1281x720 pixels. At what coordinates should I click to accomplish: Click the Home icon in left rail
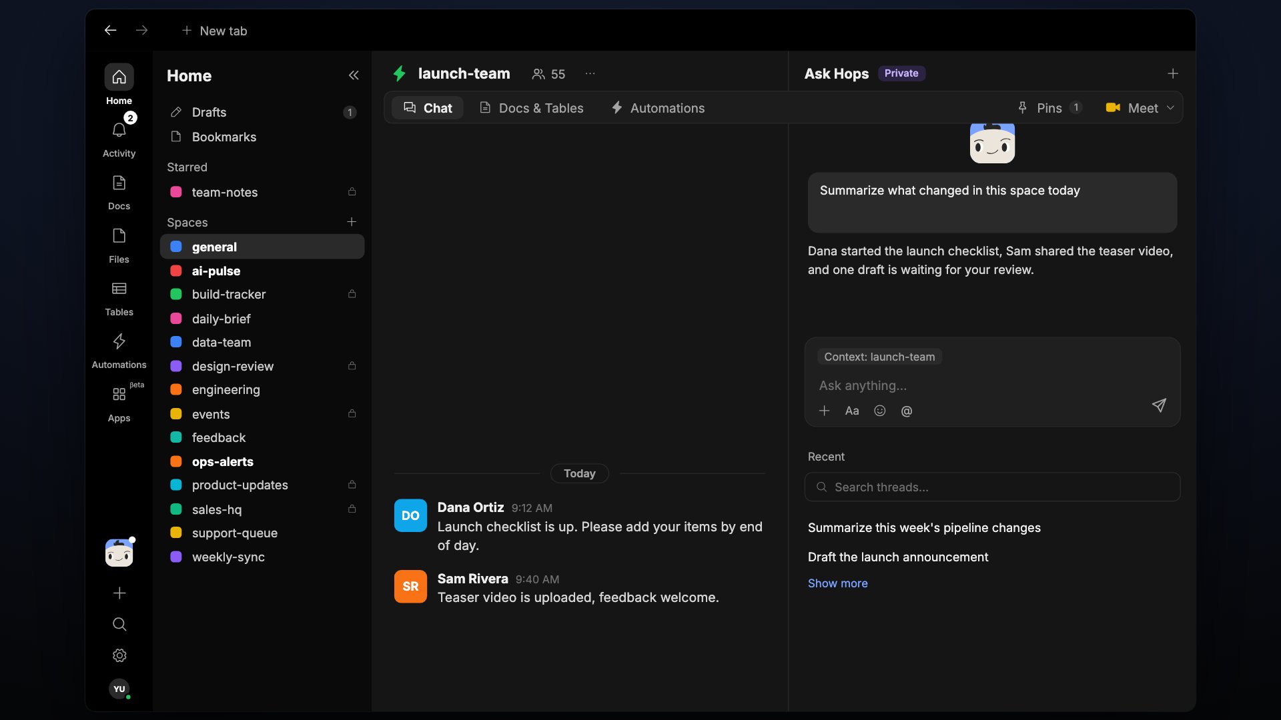(x=119, y=77)
